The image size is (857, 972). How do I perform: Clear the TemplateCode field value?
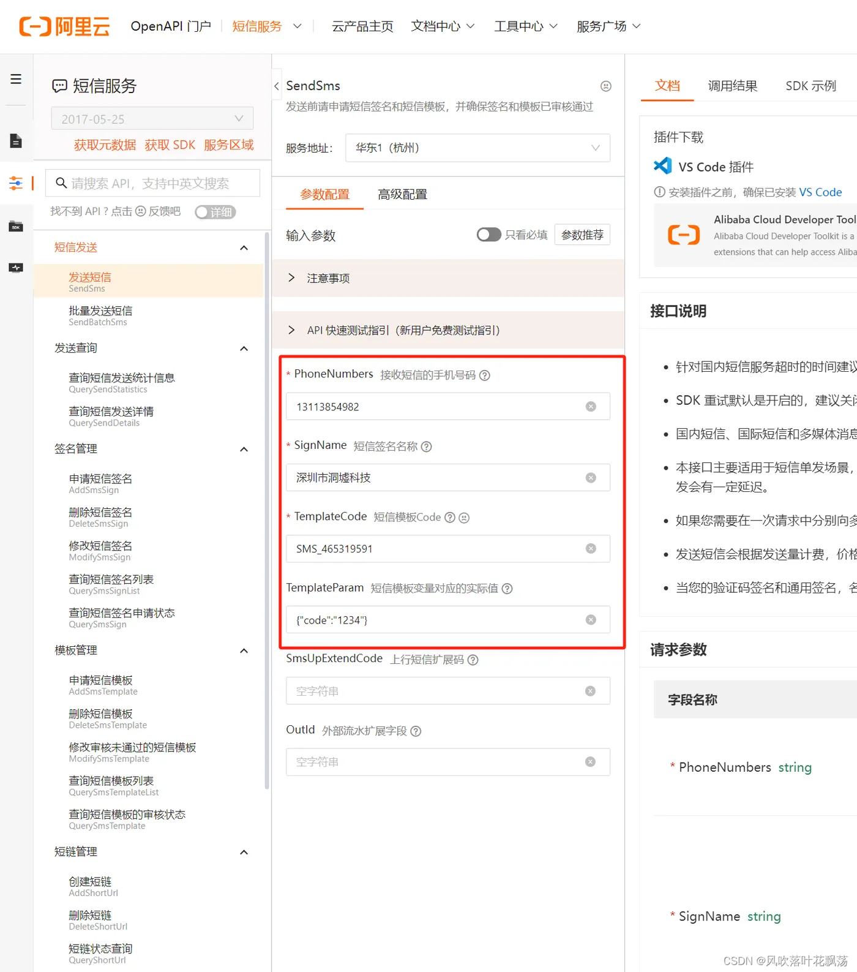pyautogui.click(x=591, y=549)
